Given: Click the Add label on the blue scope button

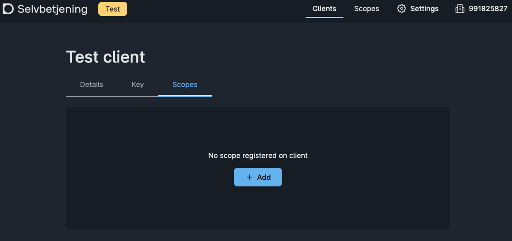Looking at the screenshot, I should (264, 177).
